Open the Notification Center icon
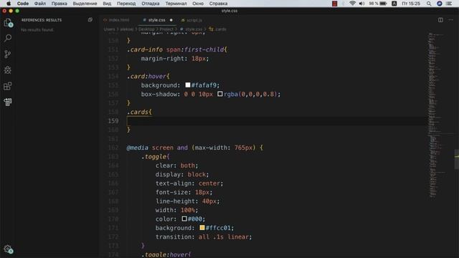 pyautogui.click(x=450, y=4)
